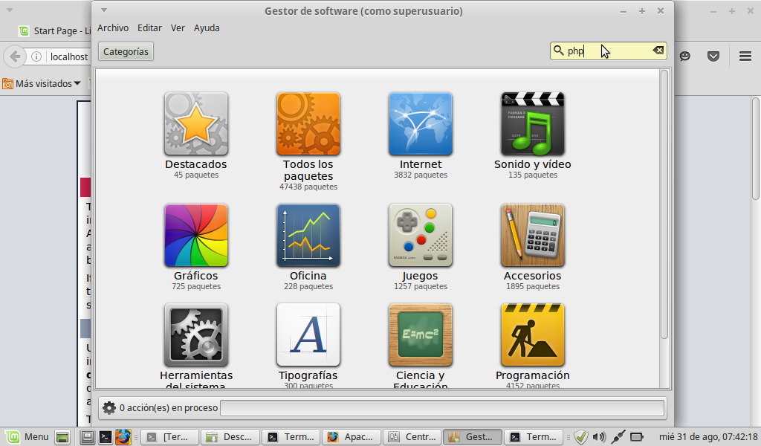Image resolution: width=761 pixels, height=446 pixels.
Task: Open Herramientas del sistema category
Action: click(195, 335)
